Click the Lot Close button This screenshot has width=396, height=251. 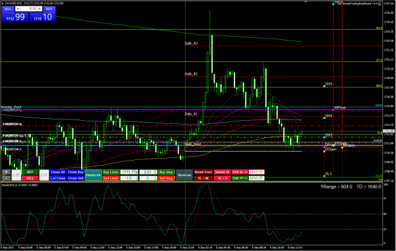click(x=58, y=178)
